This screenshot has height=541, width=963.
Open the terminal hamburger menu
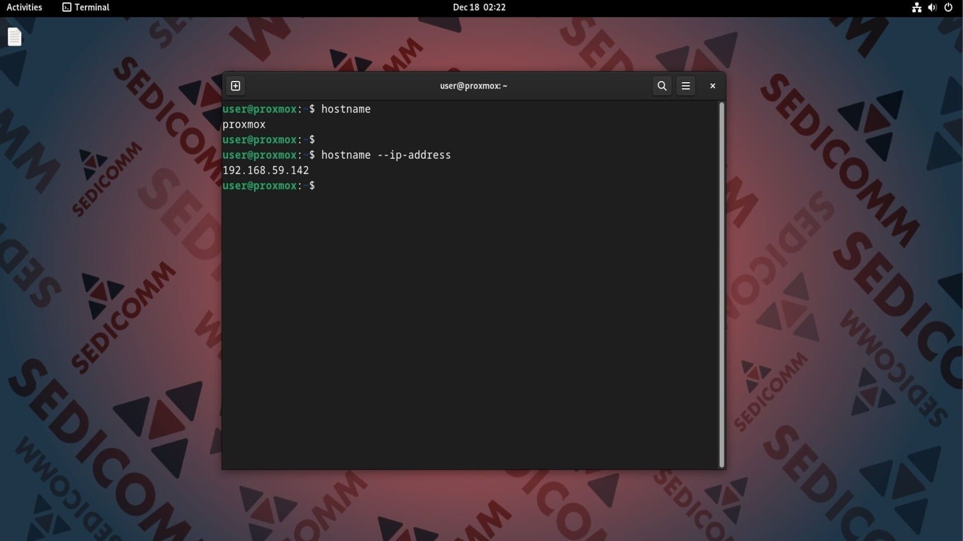click(x=686, y=86)
